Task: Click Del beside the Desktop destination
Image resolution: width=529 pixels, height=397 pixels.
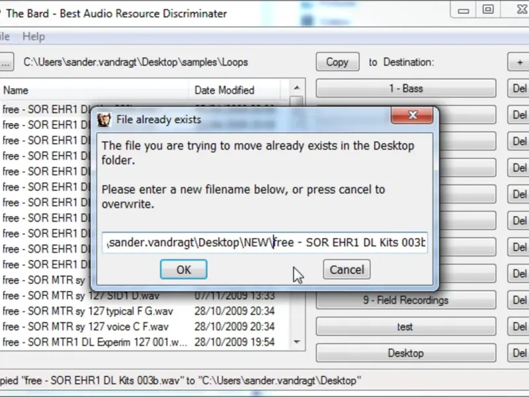Action: tap(518, 353)
